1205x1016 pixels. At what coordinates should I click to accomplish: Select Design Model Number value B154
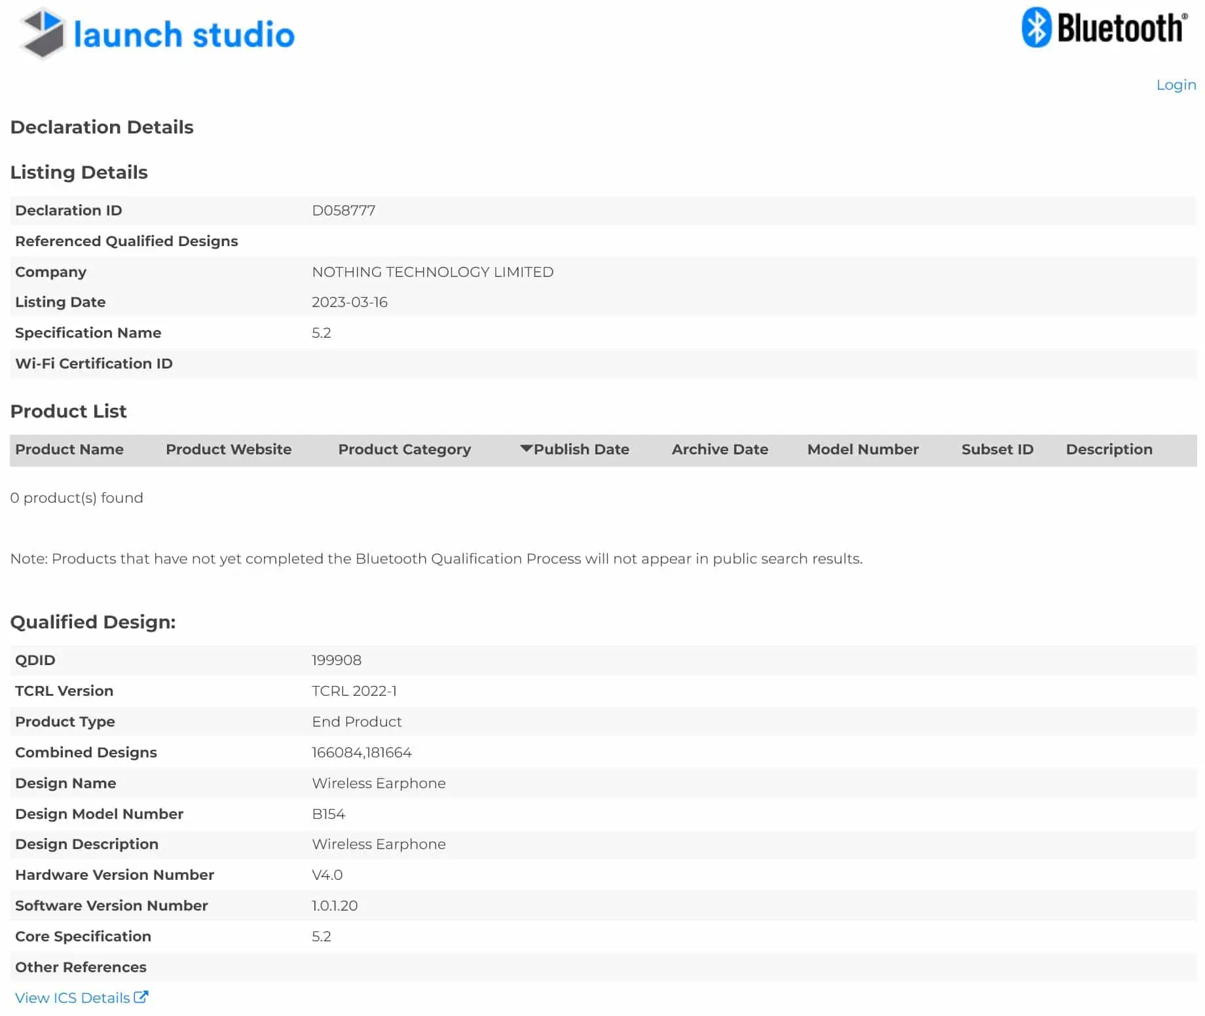tap(328, 814)
